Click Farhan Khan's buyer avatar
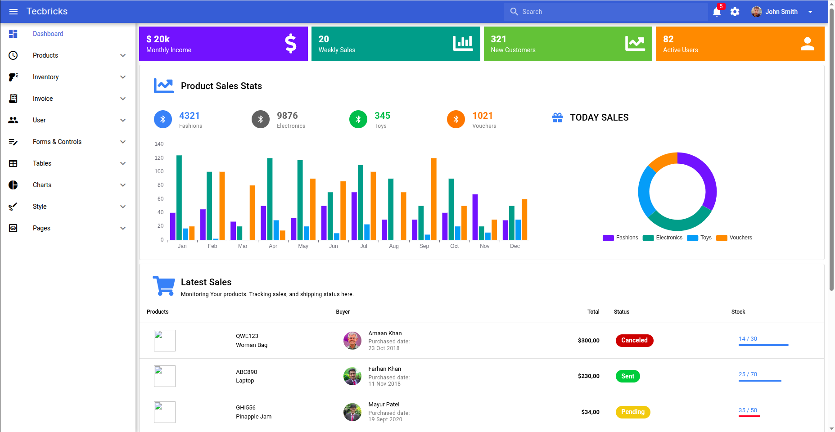The image size is (835, 432). (x=352, y=376)
